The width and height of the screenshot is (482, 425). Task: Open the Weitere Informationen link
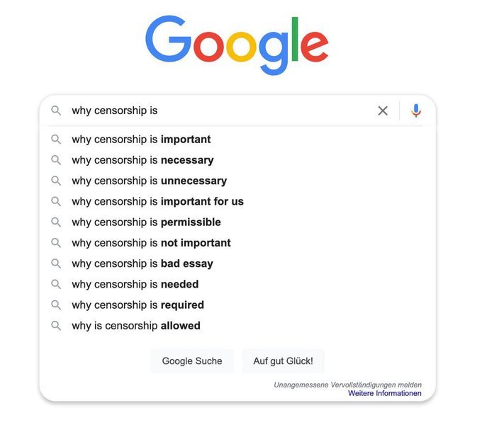coord(385,393)
